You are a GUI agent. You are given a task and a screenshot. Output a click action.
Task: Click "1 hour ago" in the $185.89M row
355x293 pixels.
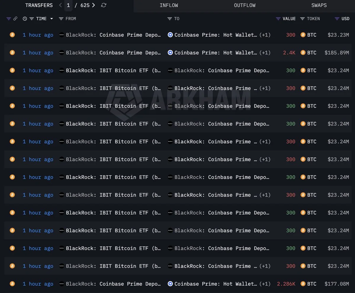[38, 53]
